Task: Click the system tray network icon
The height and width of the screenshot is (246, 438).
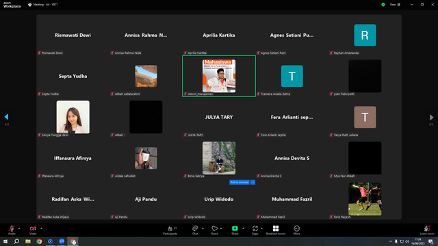Action: (402, 241)
